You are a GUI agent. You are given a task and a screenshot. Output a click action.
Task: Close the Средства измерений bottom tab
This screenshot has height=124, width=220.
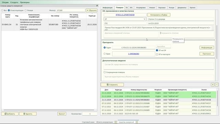click(x=137, y=122)
